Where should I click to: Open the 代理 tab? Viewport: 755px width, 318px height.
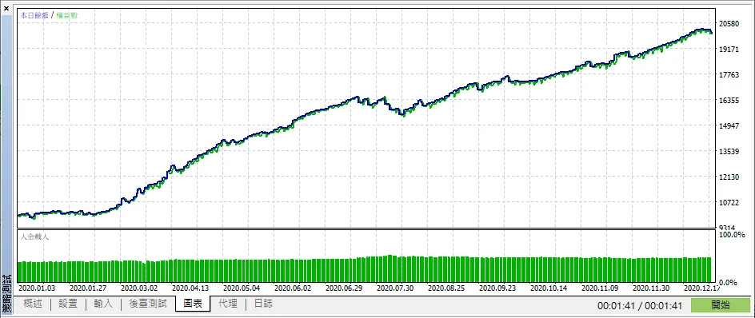[228, 304]
